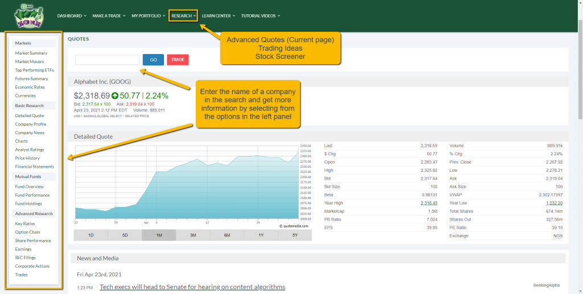This screenshot has height=294, width=583.
Task: Open Key Ratios
Action: tap(25, 224)
